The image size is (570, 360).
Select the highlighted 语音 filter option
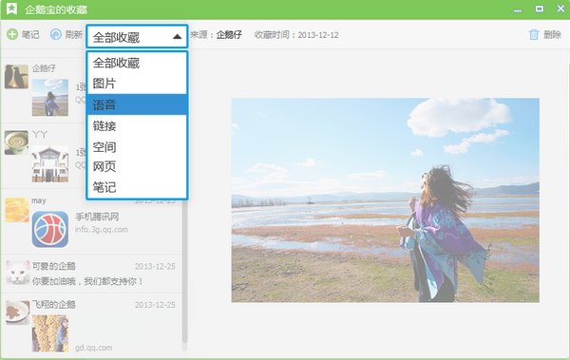137,104
